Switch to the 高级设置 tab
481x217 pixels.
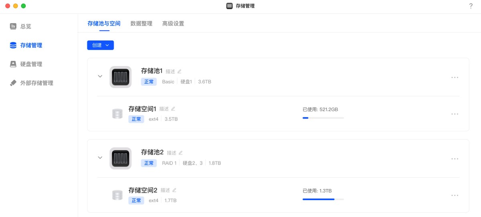[x=173, y=24]
